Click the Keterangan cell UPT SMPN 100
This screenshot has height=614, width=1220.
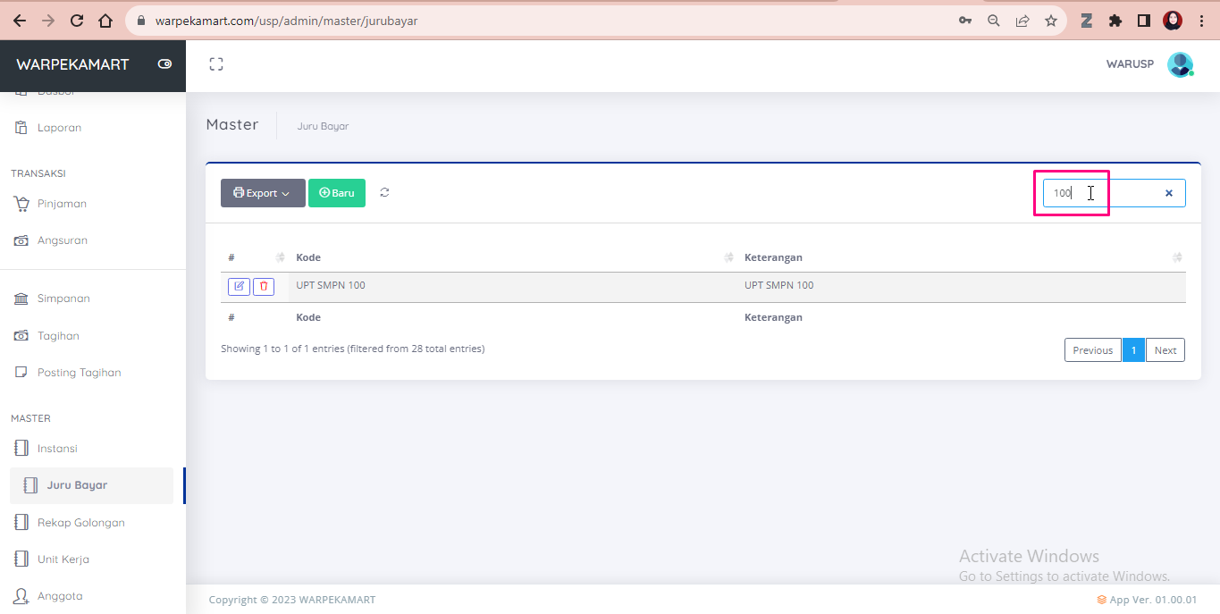pyautogui.click(x=779, y=285)
